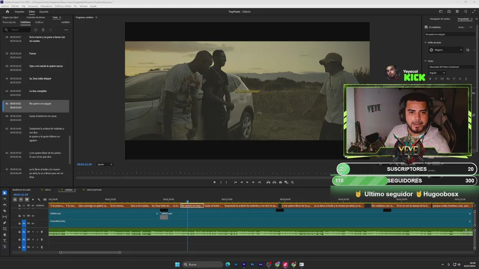Select the Selection tool in the toolbar
The width and height of the screenshot is (479, 269).
(x=4, y=193)
